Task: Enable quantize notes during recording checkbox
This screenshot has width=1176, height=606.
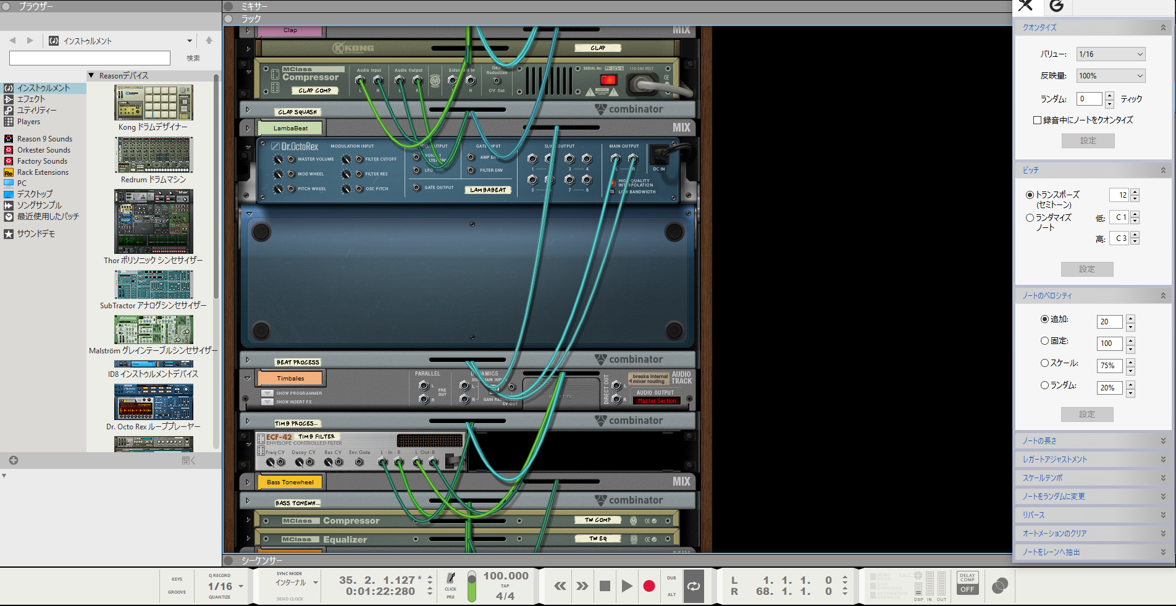Action: 1038,120
